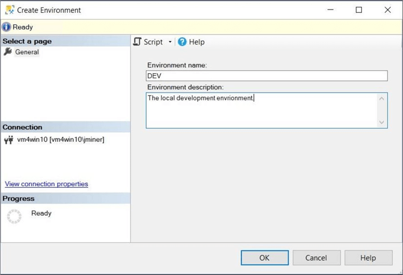Click the Script toolbar icon
The image size is (403, 275).
[x=137, y=42]
